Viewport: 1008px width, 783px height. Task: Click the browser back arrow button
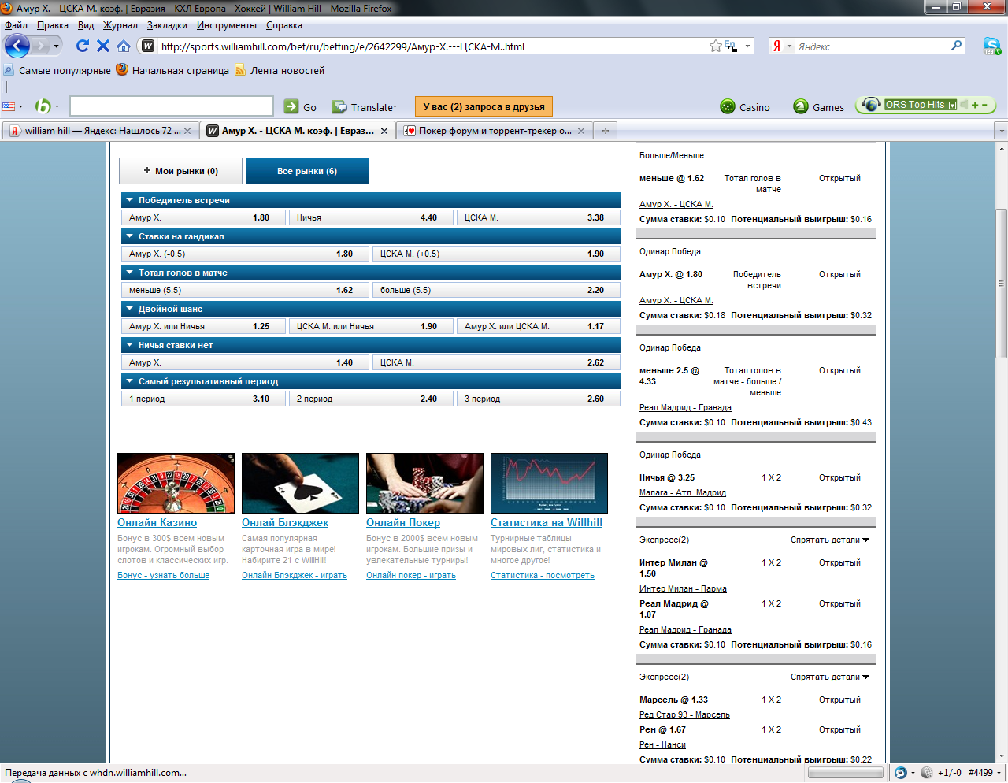click(x=17, y=46)
